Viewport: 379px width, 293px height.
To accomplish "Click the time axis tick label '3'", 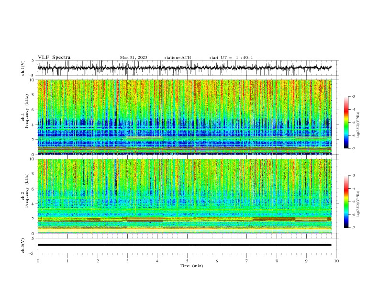I will 127,261.
